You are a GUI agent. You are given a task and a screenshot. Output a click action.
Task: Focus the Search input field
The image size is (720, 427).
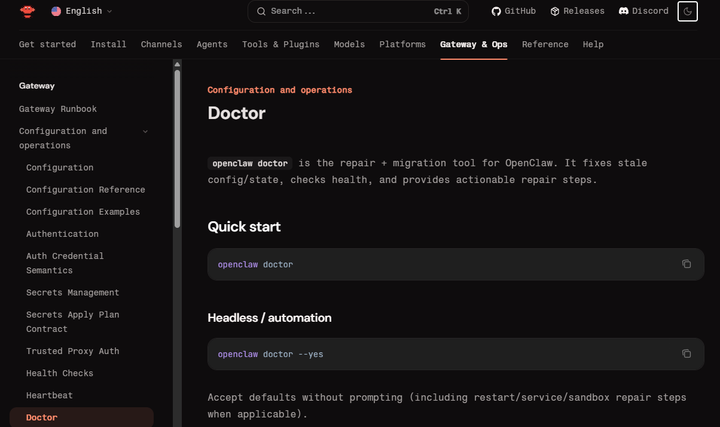(x=358, y=11)
